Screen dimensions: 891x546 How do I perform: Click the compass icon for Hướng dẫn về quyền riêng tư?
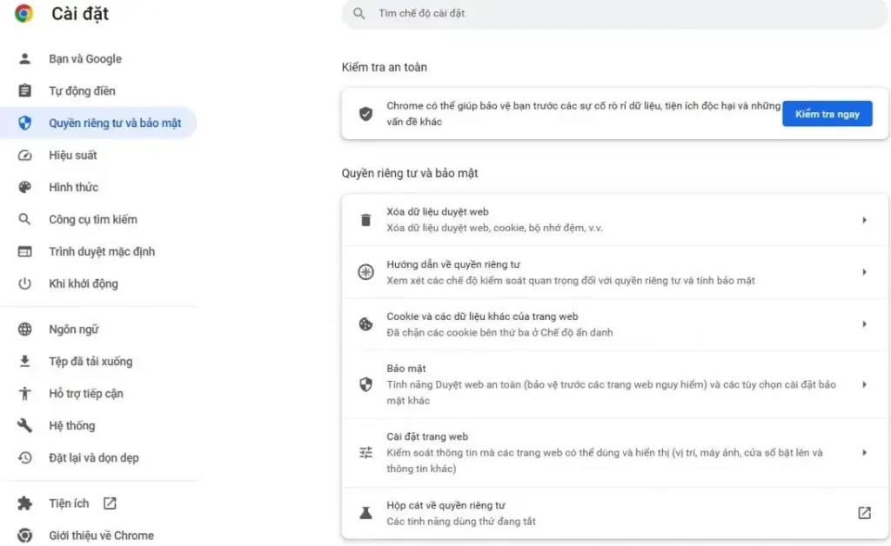point(365,272)
